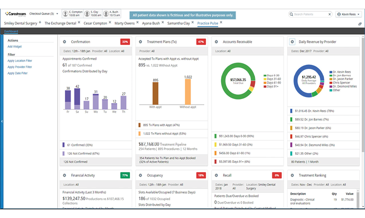The height and width of the screenshot is (218, 365).
Task: Click into the Search Patients field
Action: 312,14
